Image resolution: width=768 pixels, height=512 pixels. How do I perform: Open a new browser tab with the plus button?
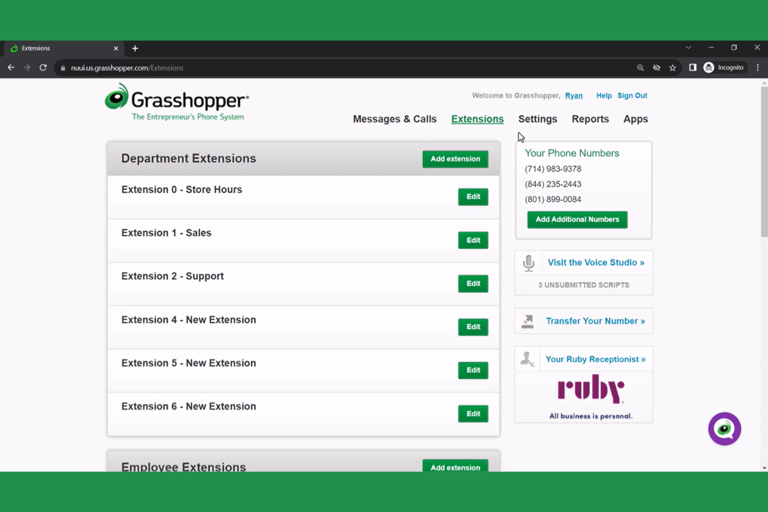[x=135, y=48]
